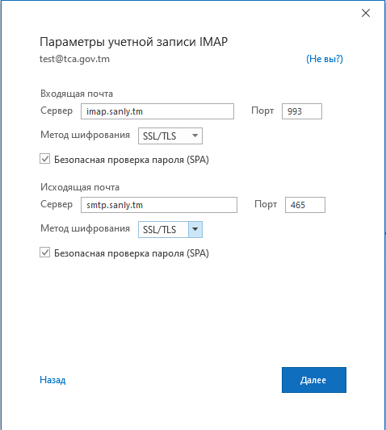Click the "(Не вы?)" link
386x430 pixels.
pos(325,59)
